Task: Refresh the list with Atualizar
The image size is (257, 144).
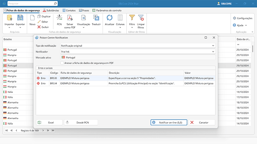Action: click(109, 18)
